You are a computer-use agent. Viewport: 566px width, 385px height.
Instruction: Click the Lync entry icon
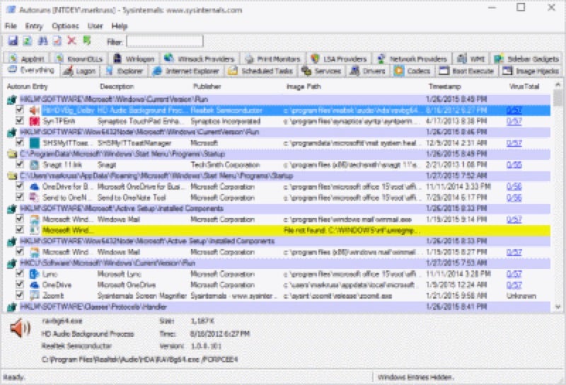pos(34,274)
